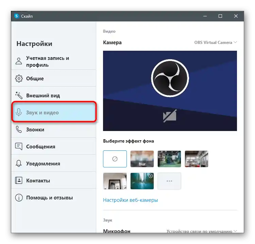The image size is (255, 244).
Task: Maximize the Скайп window
Action: (220, 16)
